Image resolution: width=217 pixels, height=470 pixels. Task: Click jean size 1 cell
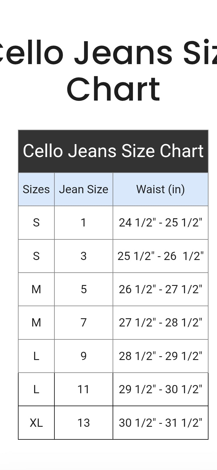point(84,223)
